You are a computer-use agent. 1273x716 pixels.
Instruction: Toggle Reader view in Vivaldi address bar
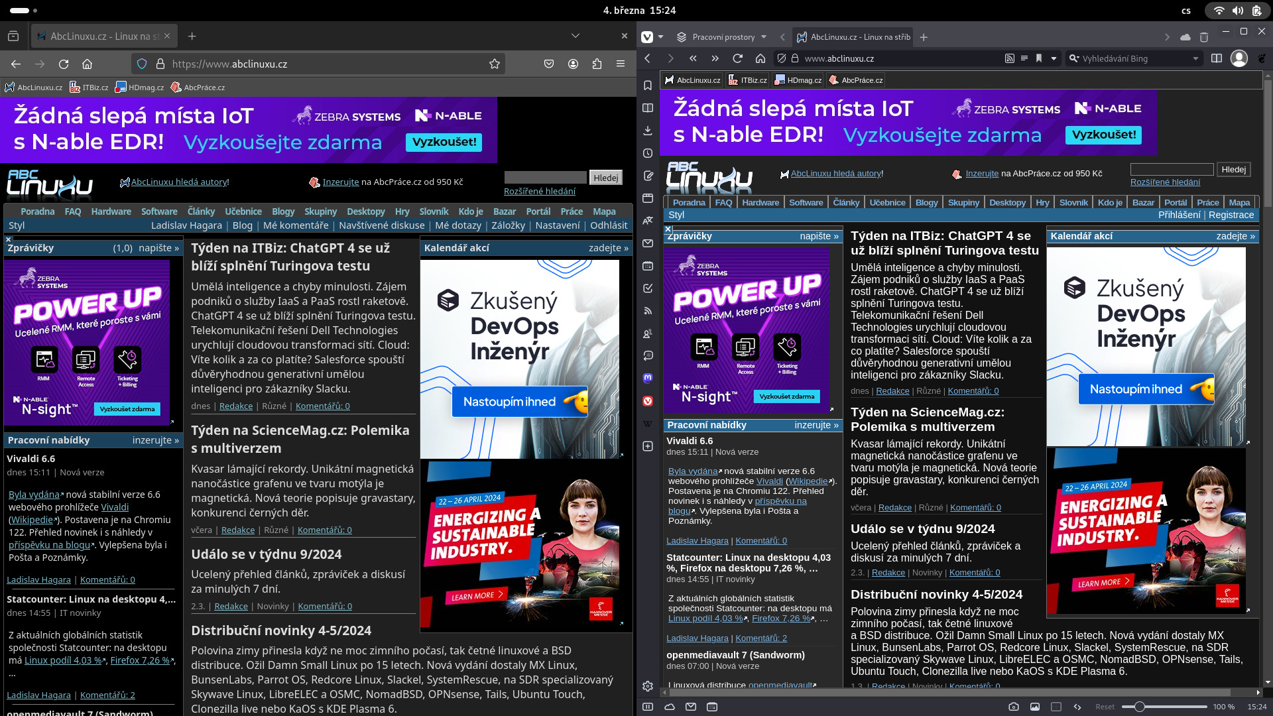(1024, 58)
